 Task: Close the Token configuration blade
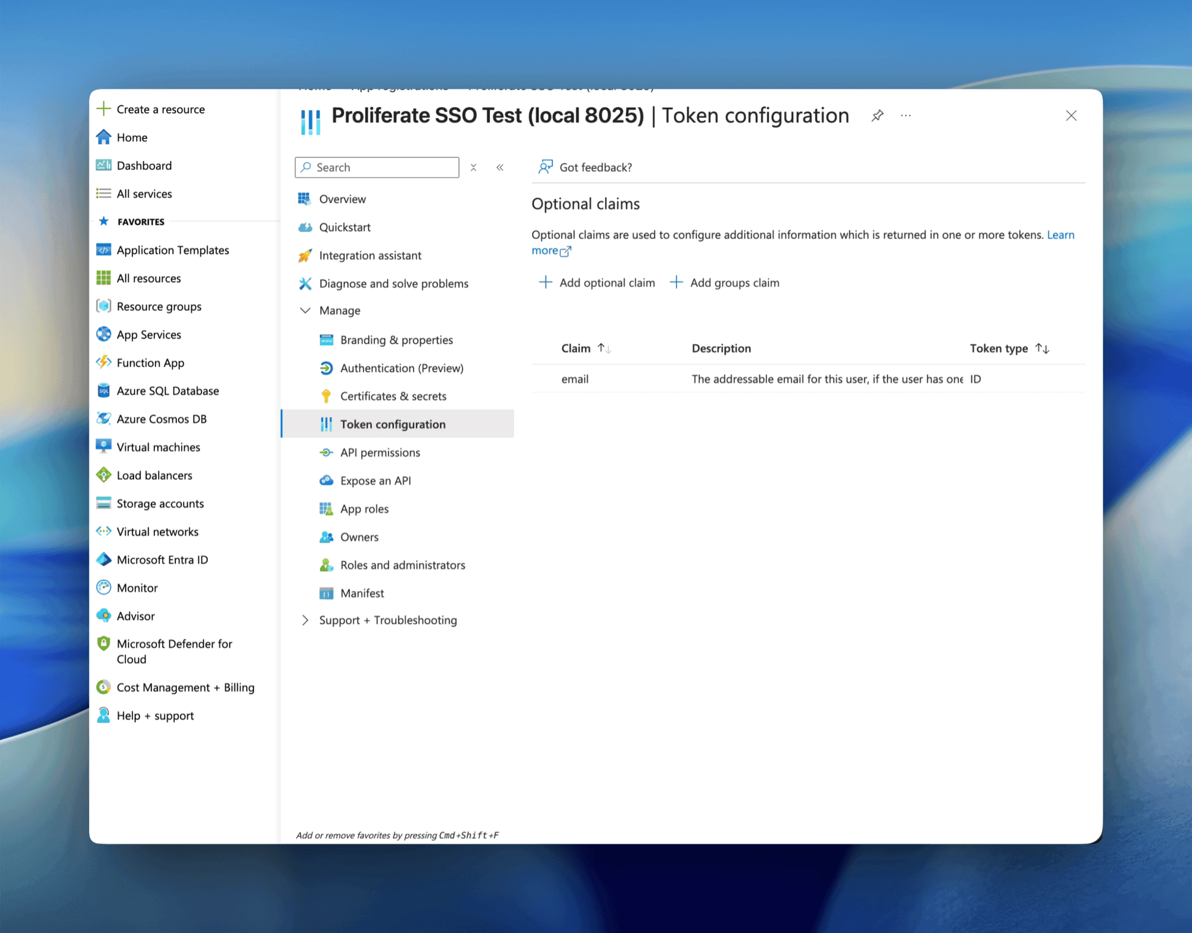click(1071, 116)
